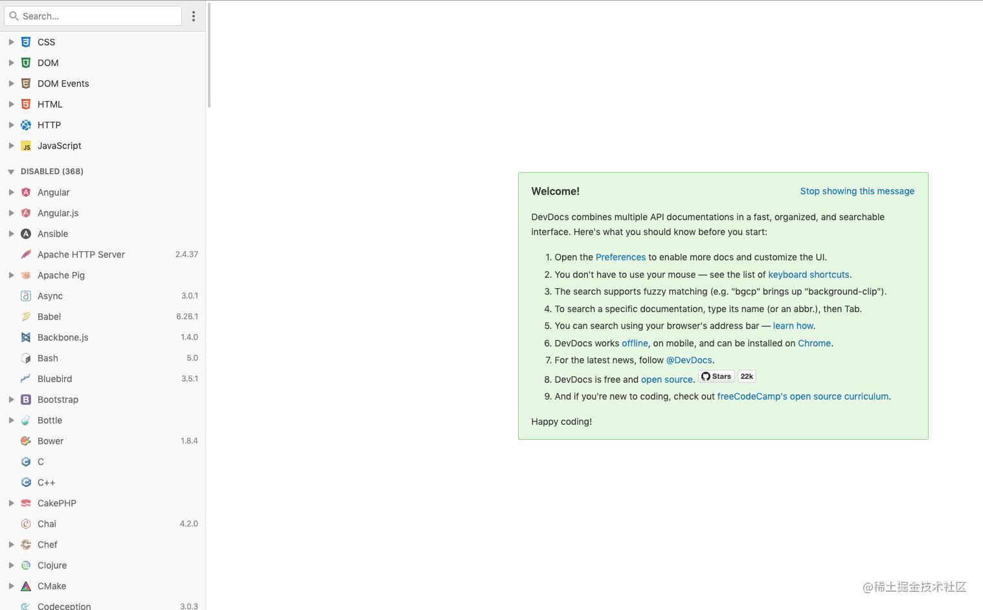This screenshot has width=983, height=610.
Task: Click the Ansible logo icon
Action: (x=26, y=234)
